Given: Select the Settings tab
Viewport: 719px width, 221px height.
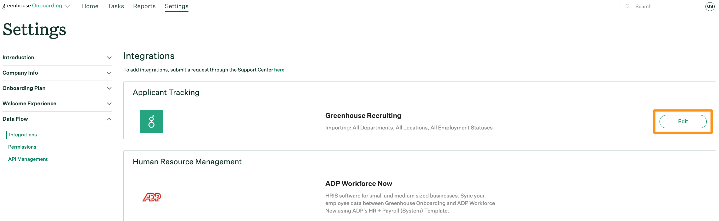Looking at the screenshot, I should click(x=177, y=6).
